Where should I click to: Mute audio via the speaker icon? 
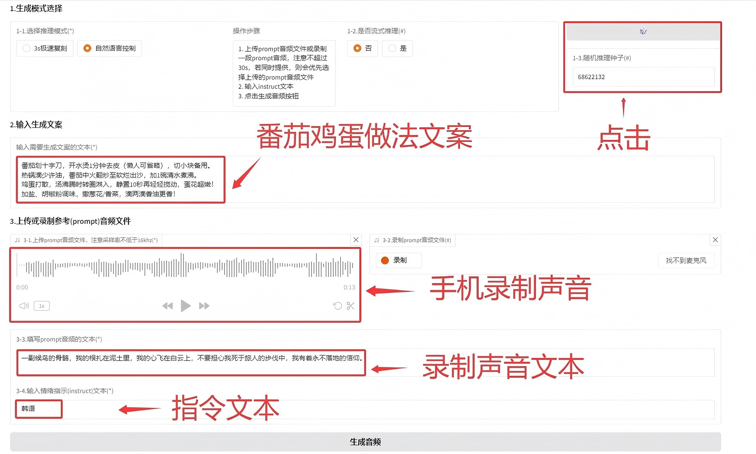tap(24, 306)
